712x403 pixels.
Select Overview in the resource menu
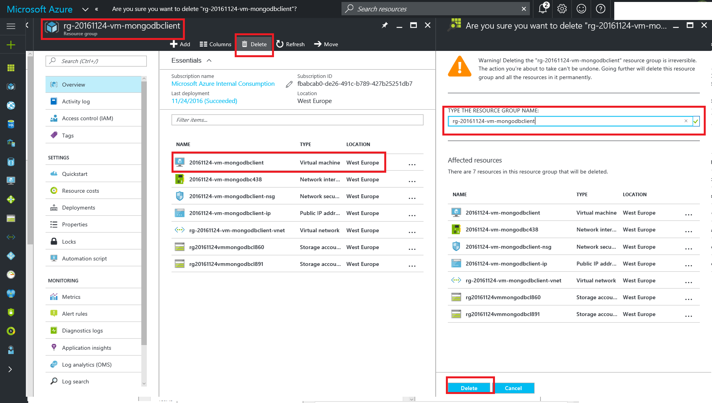93,85
